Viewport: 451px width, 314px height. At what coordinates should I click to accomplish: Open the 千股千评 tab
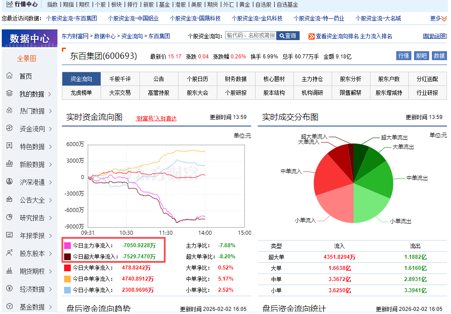click(120, 79)
